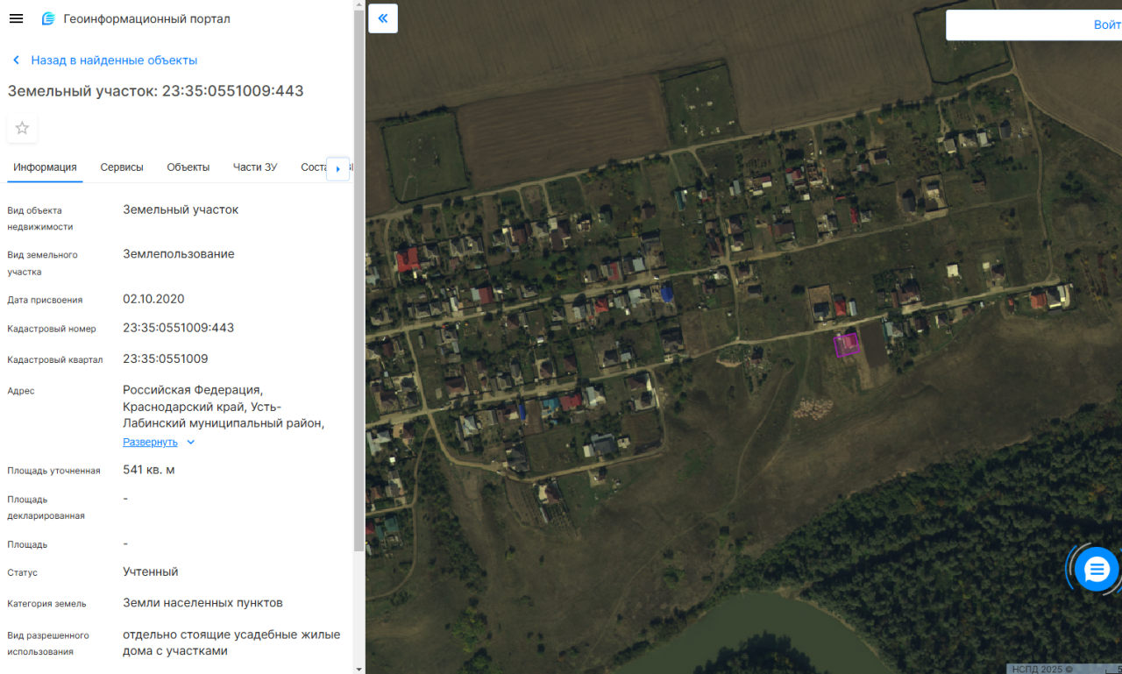Switch to the Сервисы tab

click(x=122, y=167)
